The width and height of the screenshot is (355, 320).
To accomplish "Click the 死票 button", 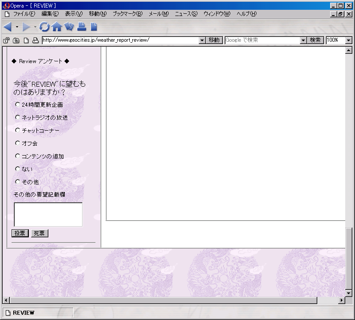I will [x=39, y=233].
